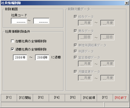
Task: Click 月額変更データ end 月度 field
Action: pos(107,78)
